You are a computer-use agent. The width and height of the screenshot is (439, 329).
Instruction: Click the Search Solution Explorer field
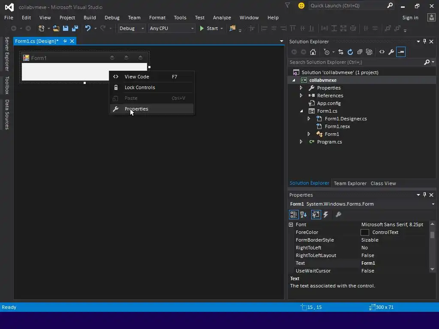[x=356, y=62]
